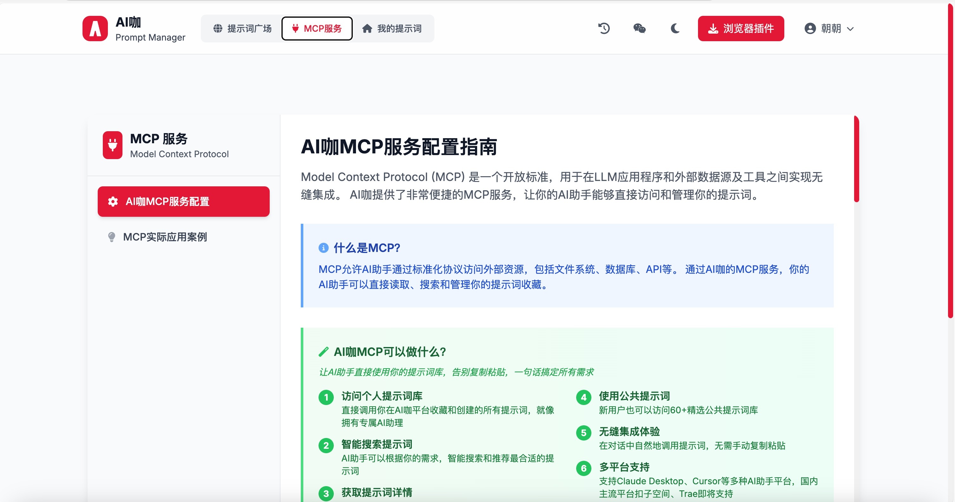
Task: Click the green number 6 badge
Action: click(583, 469)
